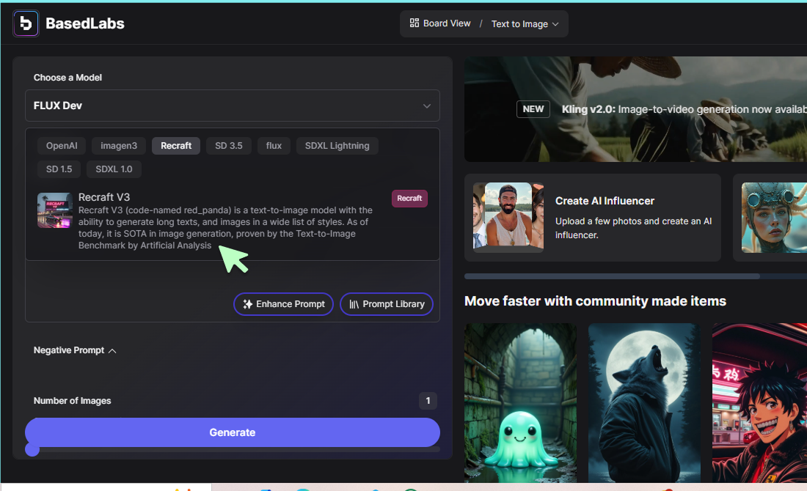Viewport: 807px width, 491px height.
Task: Select the flux model filter tab
Action: point(274,146)
